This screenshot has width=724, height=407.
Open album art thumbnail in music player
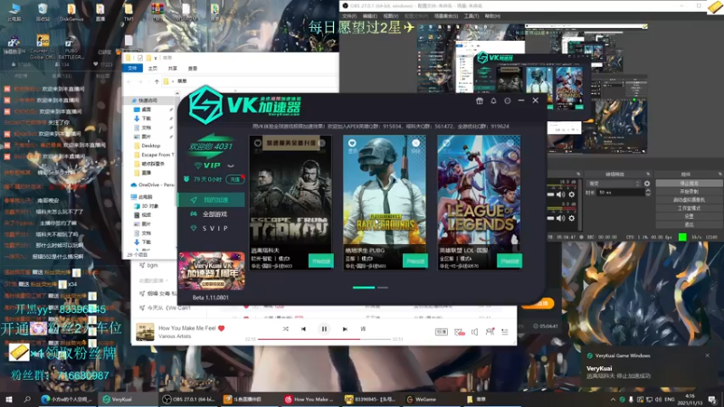pos(145,332)
